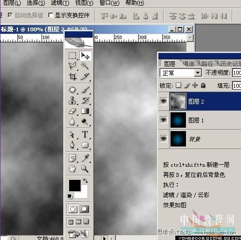Viewport: 241px width, 240px height.
Task: Select the Gradient tool
Action: point(85,111)
